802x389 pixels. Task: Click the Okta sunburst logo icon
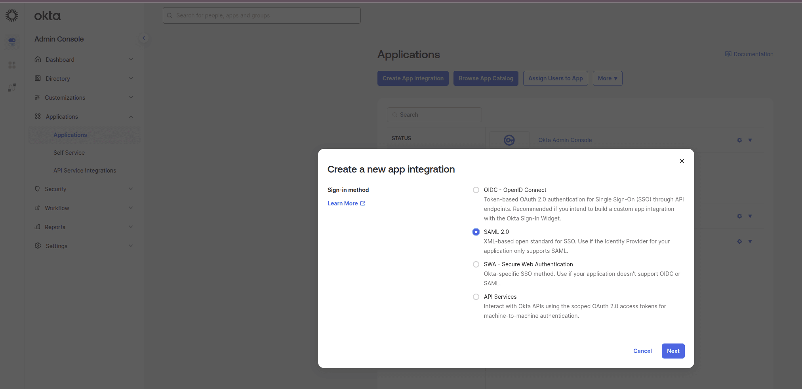click(x=12, y=15)
